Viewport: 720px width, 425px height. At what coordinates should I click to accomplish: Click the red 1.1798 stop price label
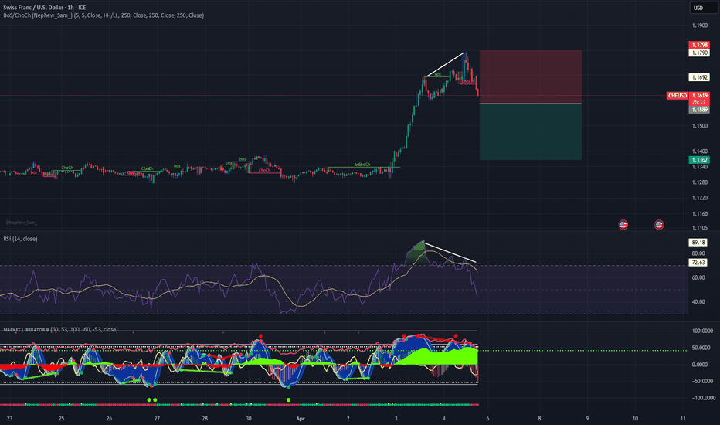pyautogui.click(x=699, y=45)
